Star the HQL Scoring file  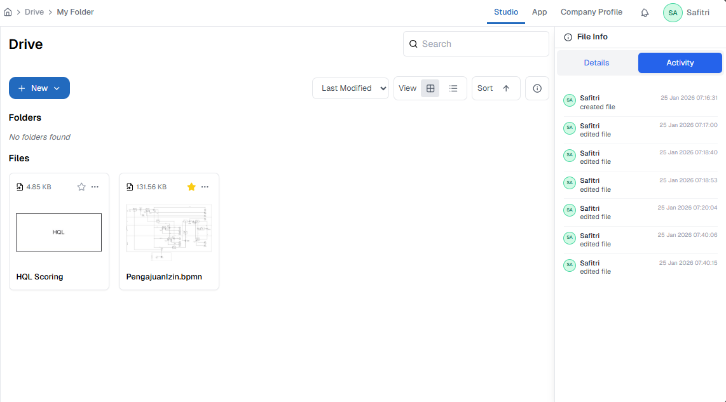[81, 187]
